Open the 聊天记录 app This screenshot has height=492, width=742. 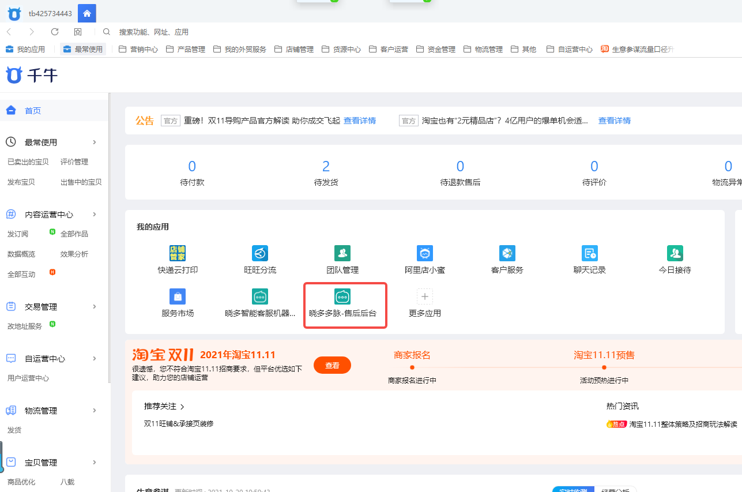coord(590,253)
